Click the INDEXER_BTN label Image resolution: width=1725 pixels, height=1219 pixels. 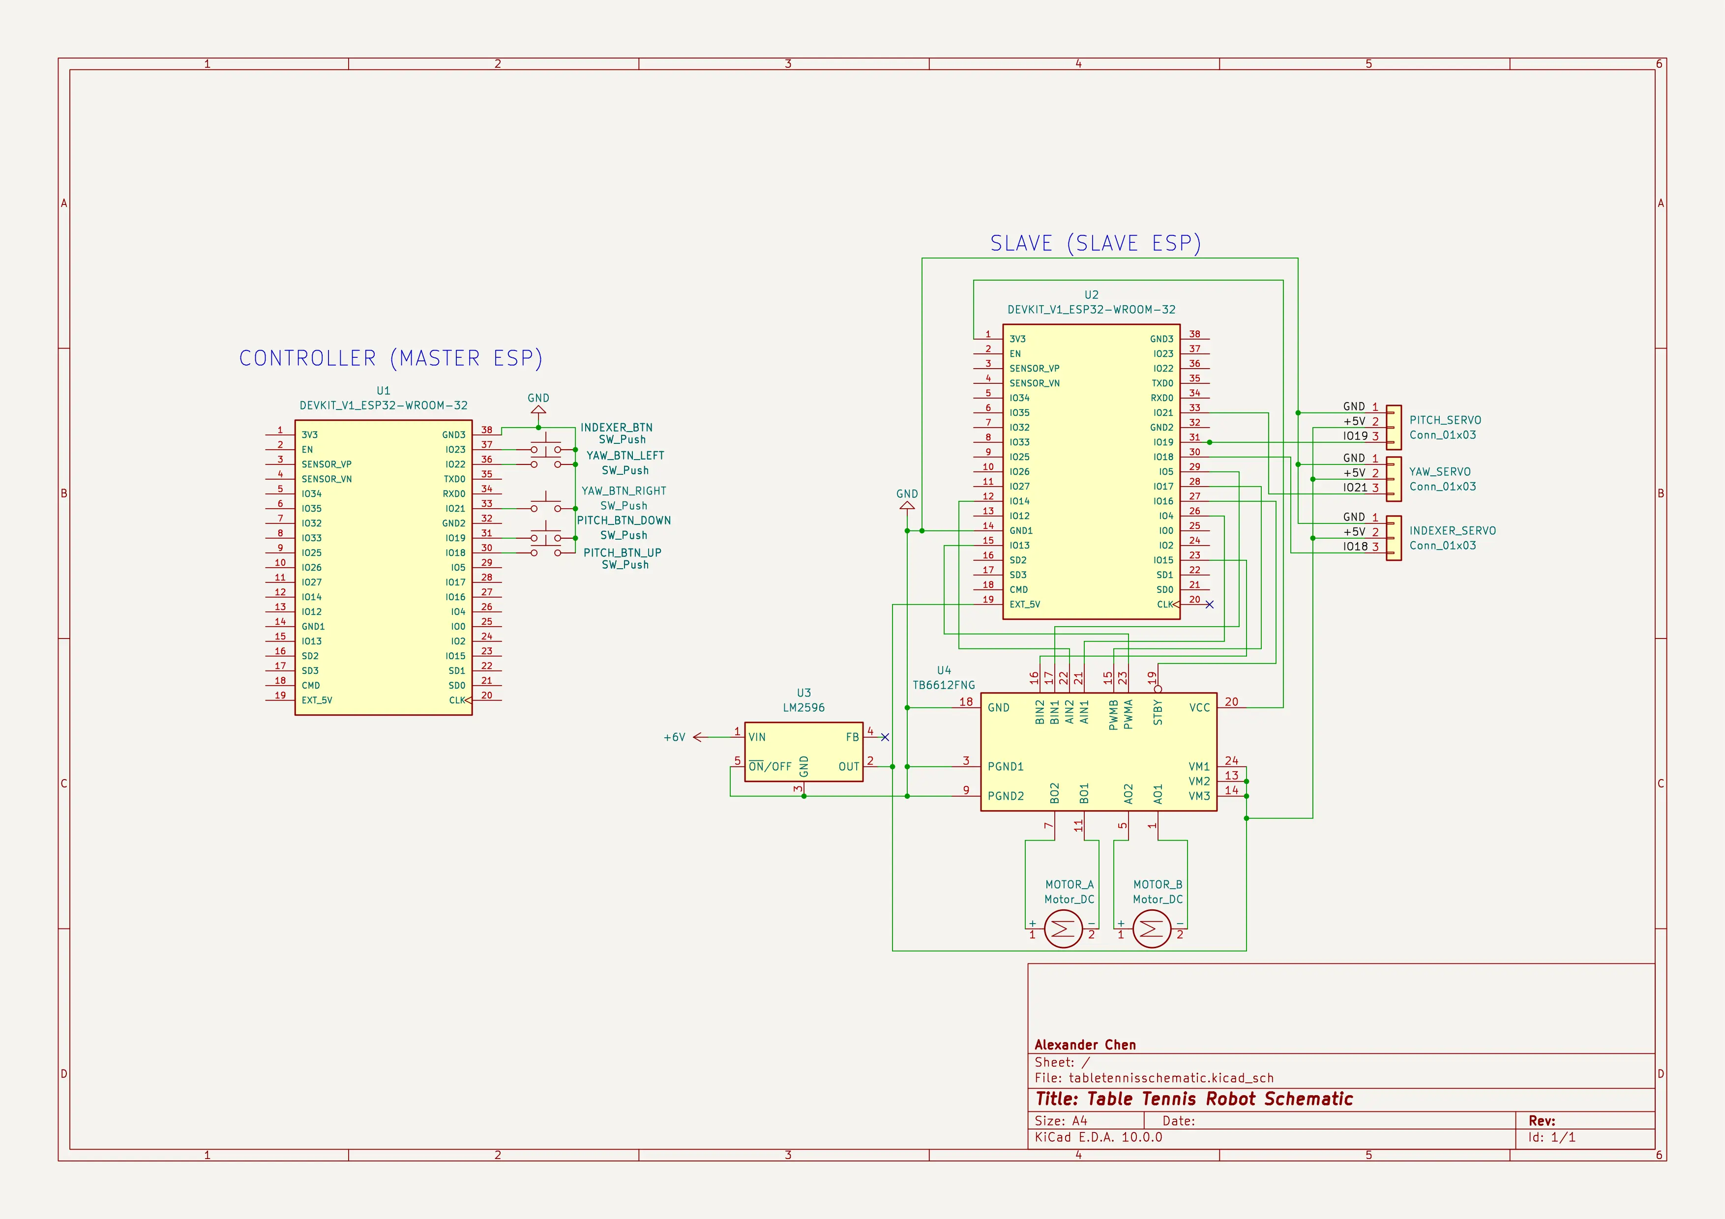point(616,427)
